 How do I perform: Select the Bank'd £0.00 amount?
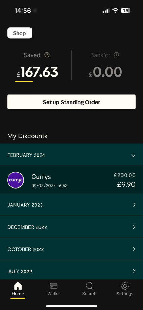pos(105,72)
